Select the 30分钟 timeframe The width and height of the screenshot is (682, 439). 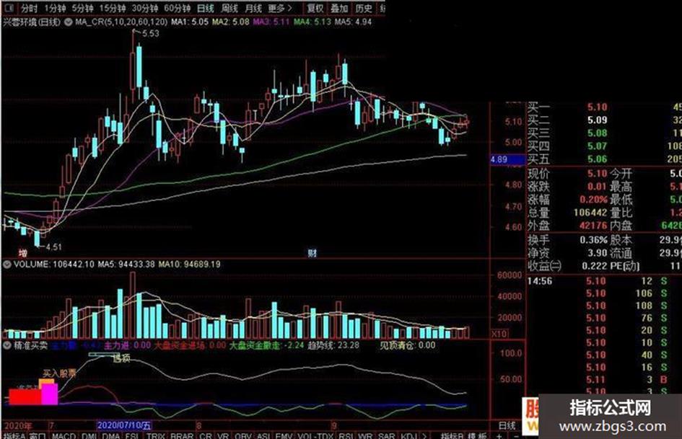(x=145, y=8)
